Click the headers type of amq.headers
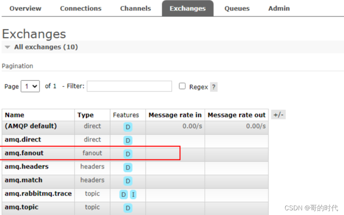Image resolution: width=344 pixels, height=215 pixels. coord(92,167)
